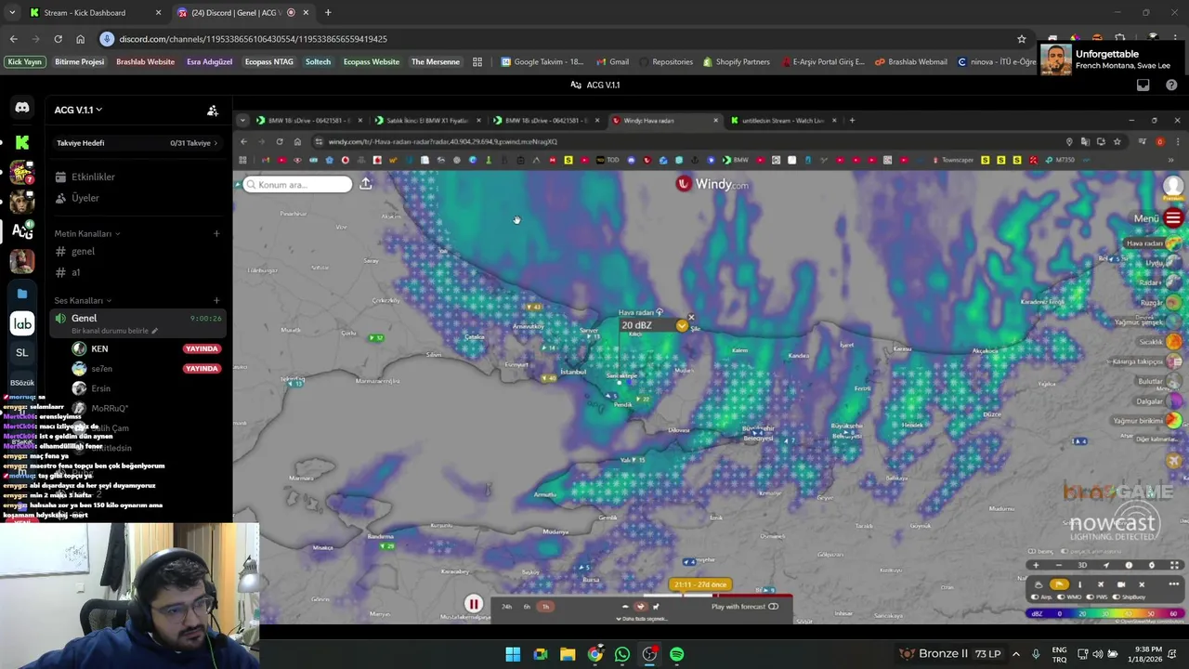Select the Hava radarı layer icon
Screen dimensions: 1189x669
tap(1174, 243)
